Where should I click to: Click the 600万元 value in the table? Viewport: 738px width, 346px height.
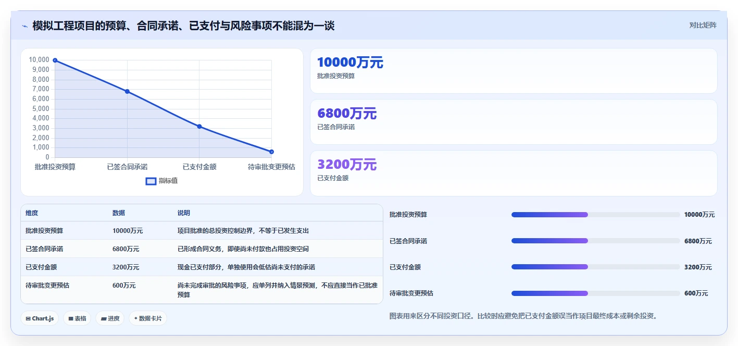click(124, 285)
